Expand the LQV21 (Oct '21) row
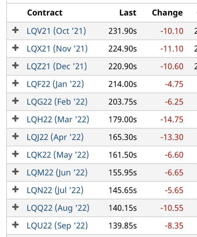This screenshot has height=237, width=197. click(x=15, y=30)
